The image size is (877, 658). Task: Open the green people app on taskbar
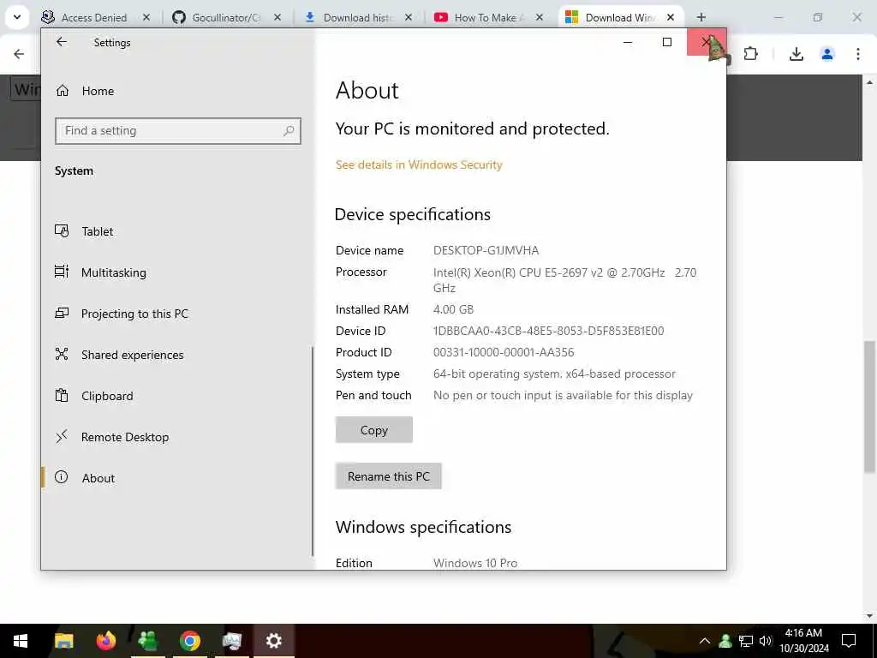pos(147,641)
